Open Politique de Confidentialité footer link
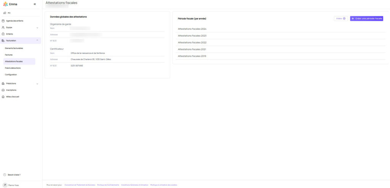Image resolution: width=390 pixels, height=188 pixels. (x=108, y=185)
